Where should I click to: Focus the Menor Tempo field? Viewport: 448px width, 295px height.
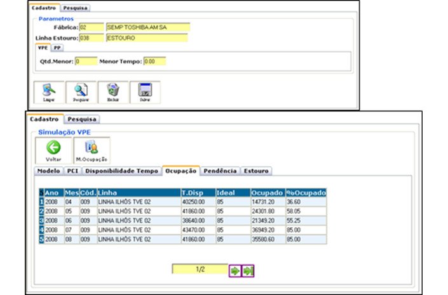(154, 62)
